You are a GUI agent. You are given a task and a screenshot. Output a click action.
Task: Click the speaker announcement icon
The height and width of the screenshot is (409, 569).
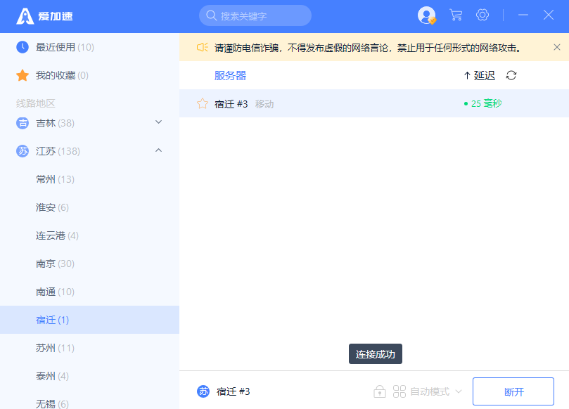point(202,48)
